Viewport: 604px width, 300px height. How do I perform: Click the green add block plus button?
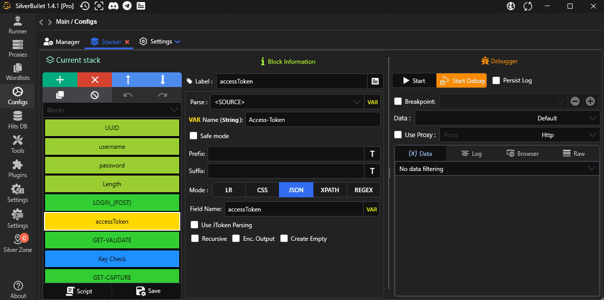click(x=60, y=80)
